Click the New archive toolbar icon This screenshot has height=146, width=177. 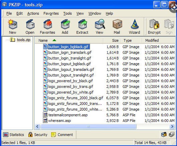(12, 24)
